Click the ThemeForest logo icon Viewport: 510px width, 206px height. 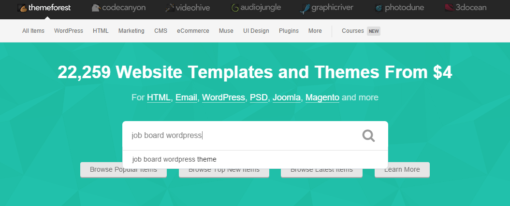(22, 8)
